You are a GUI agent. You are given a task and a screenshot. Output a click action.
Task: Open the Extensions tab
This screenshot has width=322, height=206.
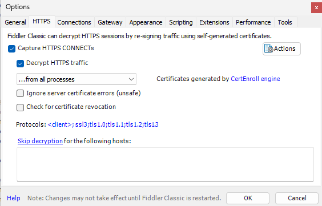pos(214,22)
